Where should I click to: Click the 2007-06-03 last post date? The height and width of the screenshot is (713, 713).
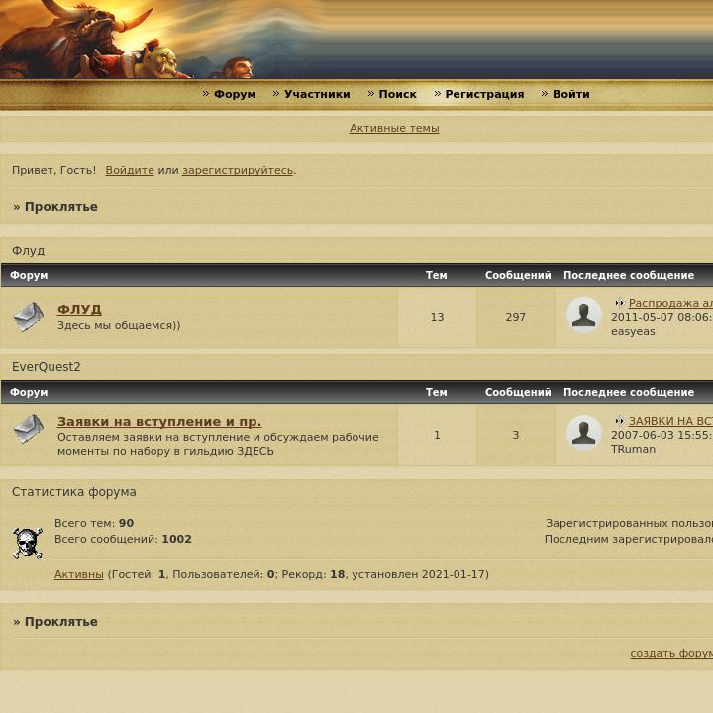click(x=662, y=435)
